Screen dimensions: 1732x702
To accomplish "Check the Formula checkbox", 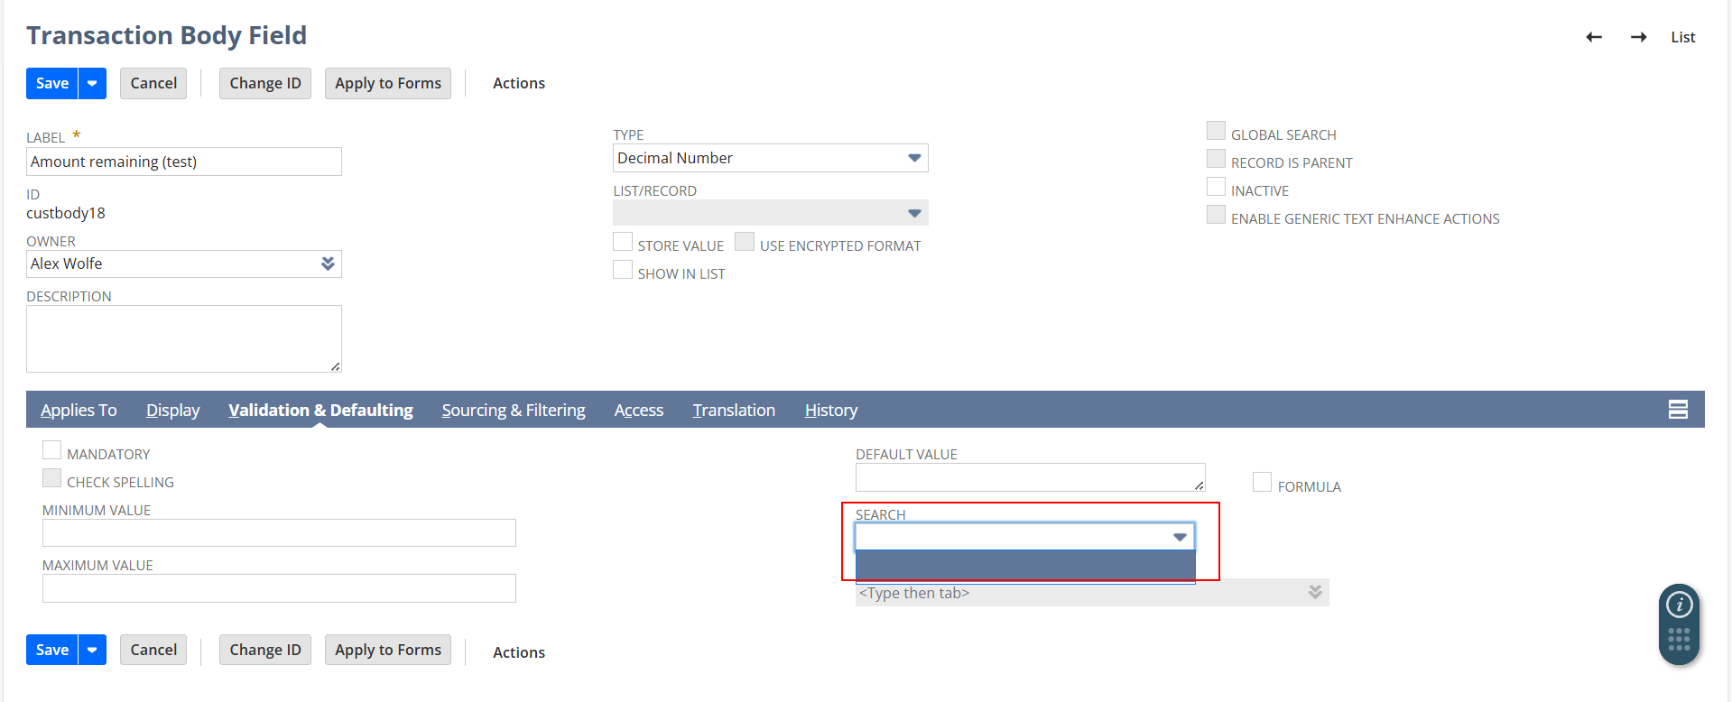I will (x=1262, y=483).
